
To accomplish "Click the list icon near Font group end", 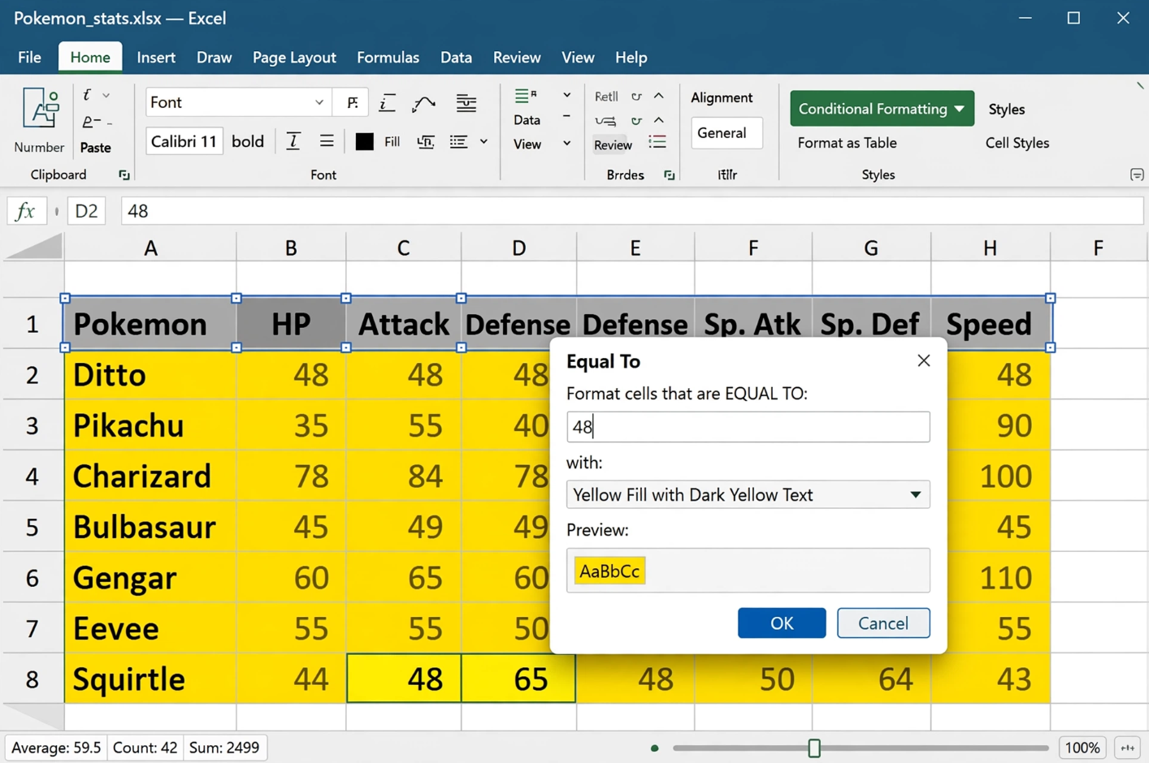I will tap(458, 142).
